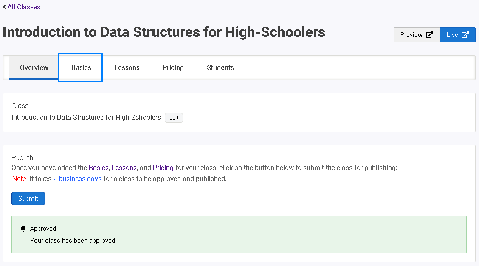Click the bell icon next to Approved
Screen dimensions: 479x266
(23, 229)
